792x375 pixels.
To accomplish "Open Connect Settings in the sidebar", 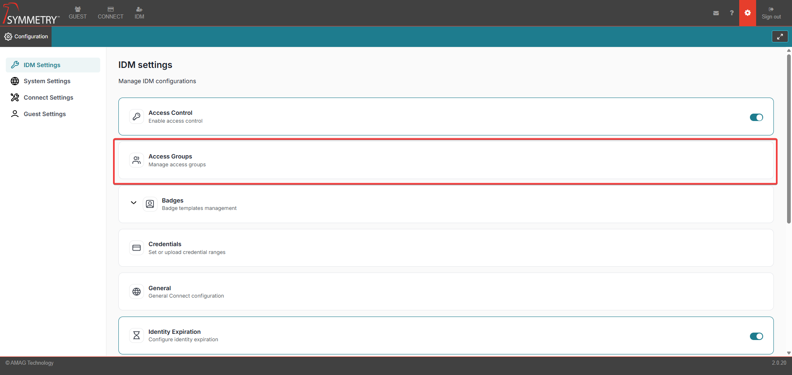I will (48, 98).
